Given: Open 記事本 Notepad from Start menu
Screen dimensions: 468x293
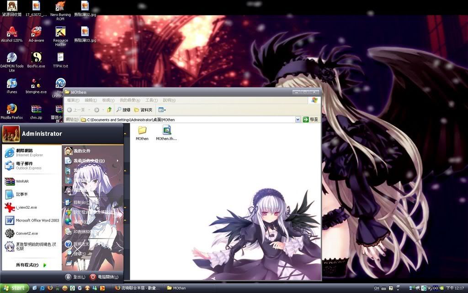Looking at the screenshot, I should coord(32,194).
